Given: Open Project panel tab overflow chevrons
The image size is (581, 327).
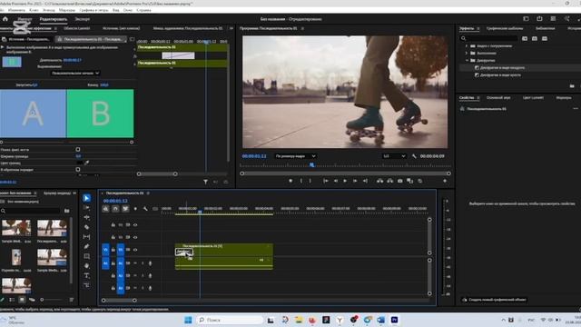Looking at the screenshot, I should pos(74,193).
